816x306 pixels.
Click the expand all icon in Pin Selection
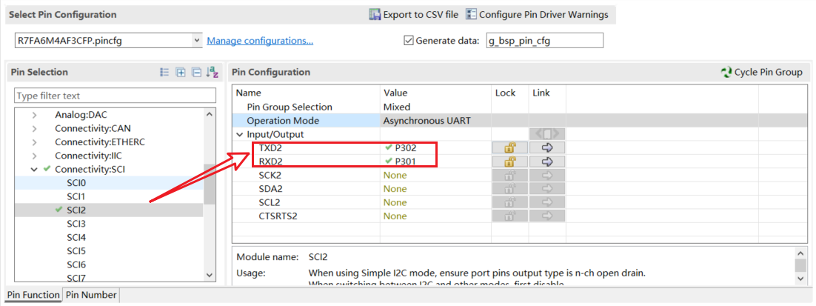[x=181, y=72]
